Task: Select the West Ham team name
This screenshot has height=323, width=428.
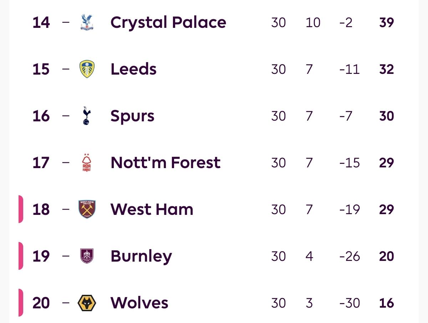Action: pyautogui.click(x=152, y=209)
